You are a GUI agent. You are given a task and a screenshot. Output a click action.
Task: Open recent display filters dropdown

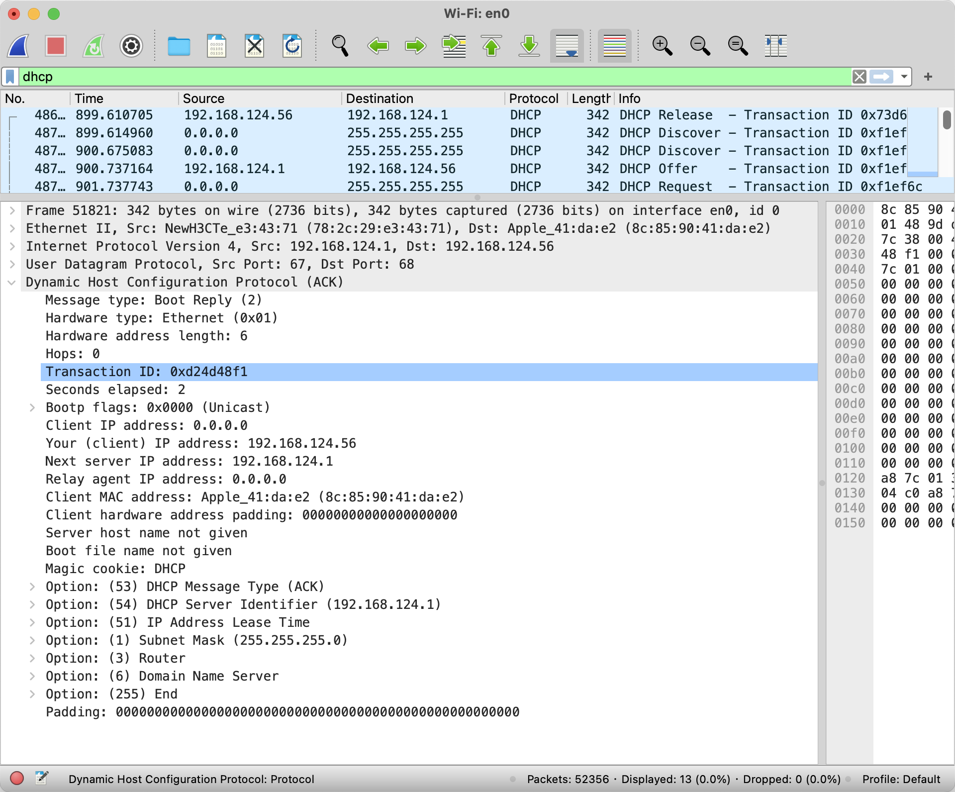tap(904, 77)
